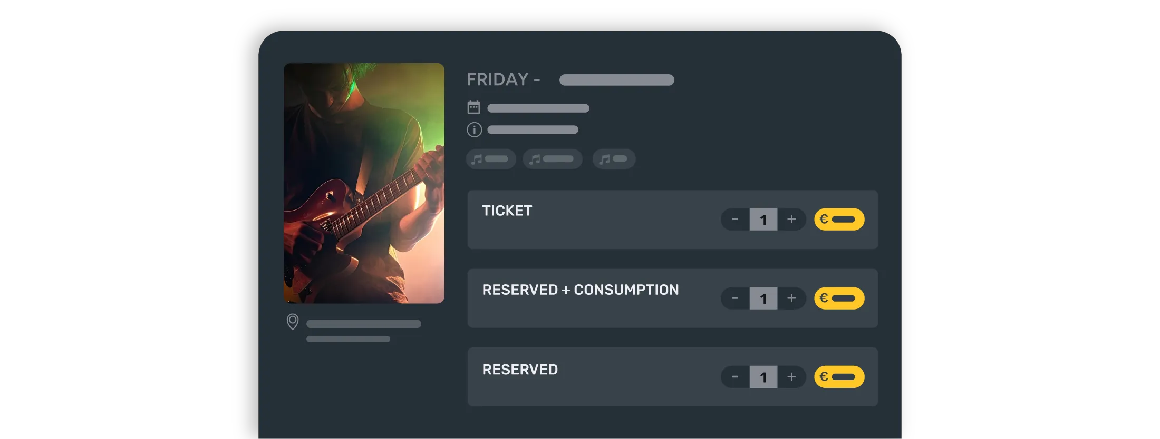Open the guitarist event poster image
The height and width of the screenshot is (439, 1160).
click(x=364, y=183)
